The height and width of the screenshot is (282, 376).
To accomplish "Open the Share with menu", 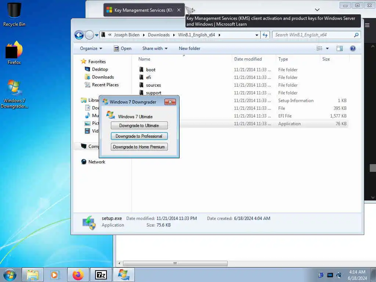I will click(155, 48).
